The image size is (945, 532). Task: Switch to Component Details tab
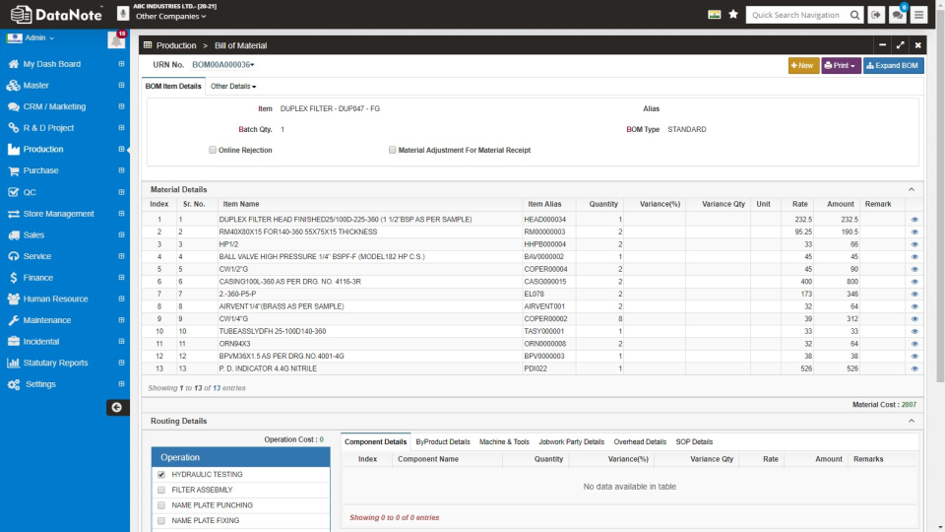[375, 442]
